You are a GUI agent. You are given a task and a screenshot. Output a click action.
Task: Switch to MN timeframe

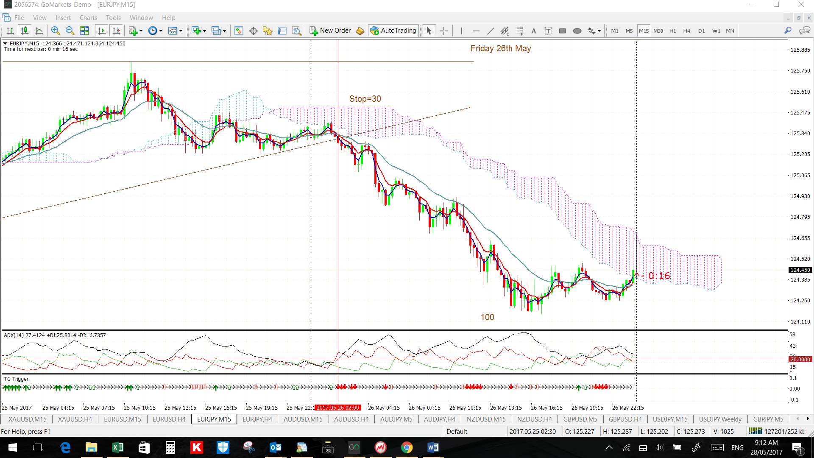point(730,31)
